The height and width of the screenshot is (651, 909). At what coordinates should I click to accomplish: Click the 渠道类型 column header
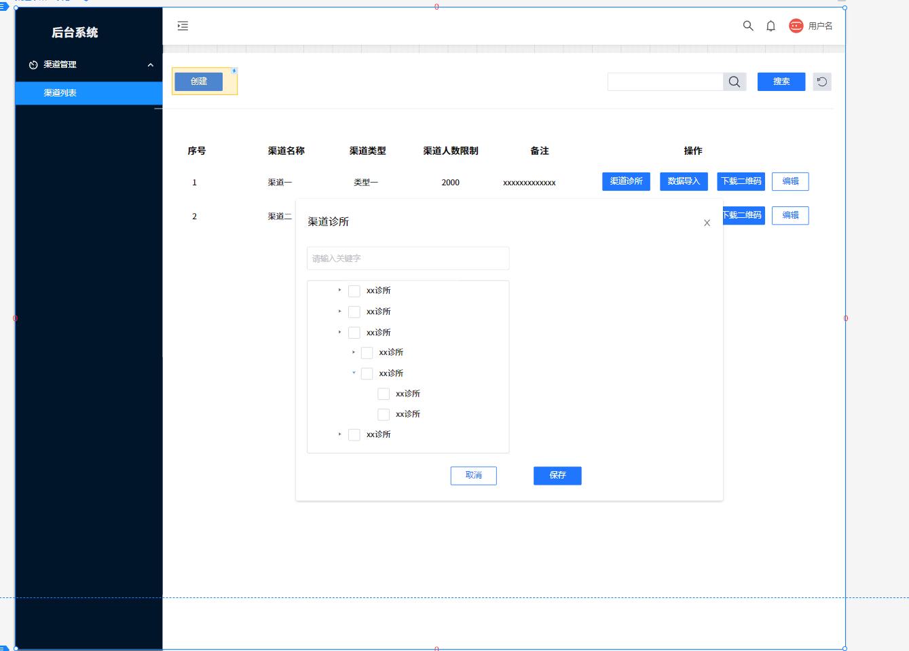[368, 151]
